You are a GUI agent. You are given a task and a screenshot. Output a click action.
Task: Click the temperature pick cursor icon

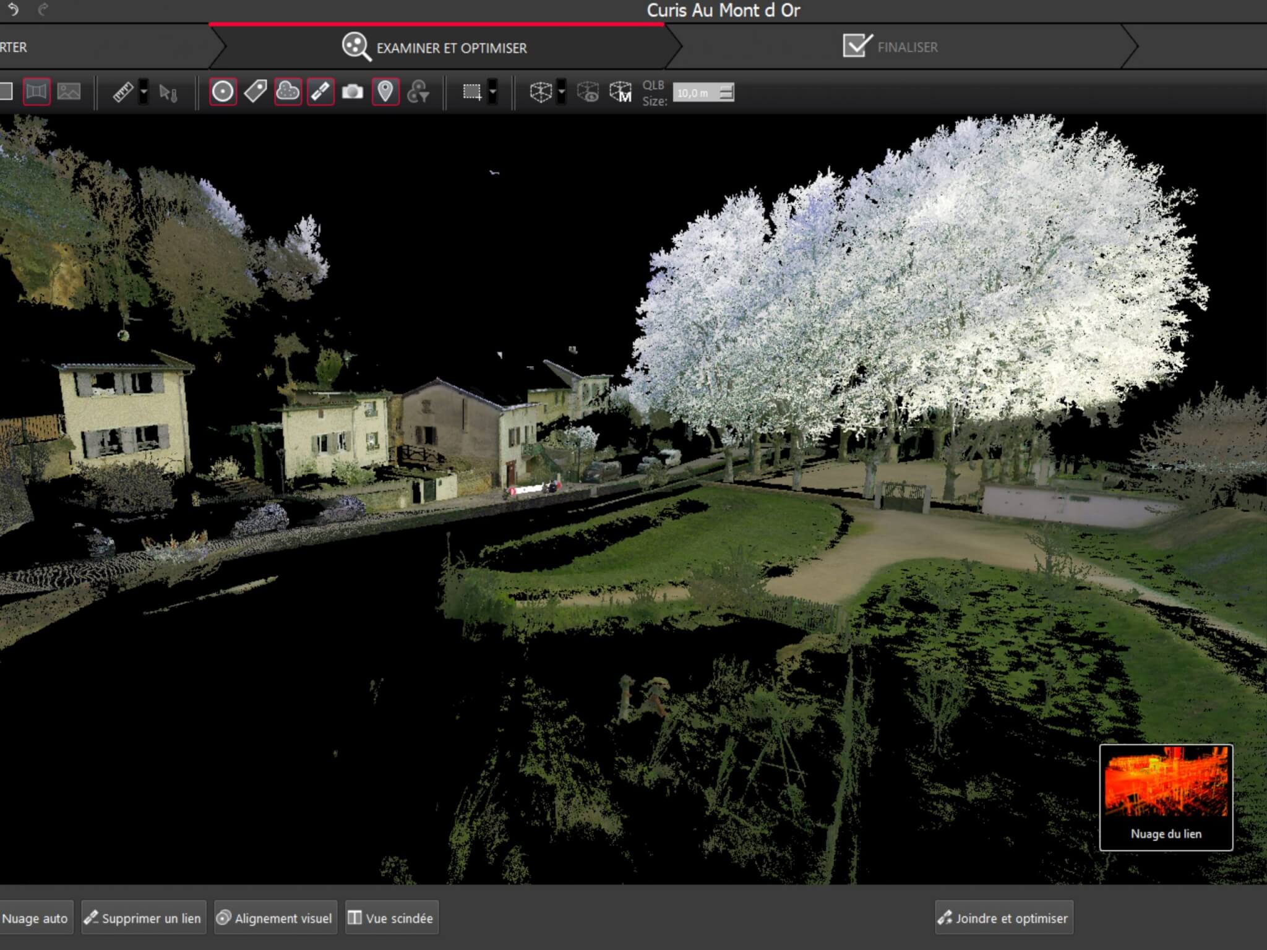168,93
